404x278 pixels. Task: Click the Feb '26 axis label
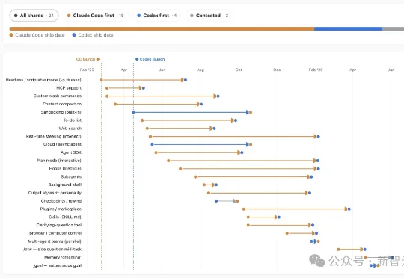click(x=316, y=69)
